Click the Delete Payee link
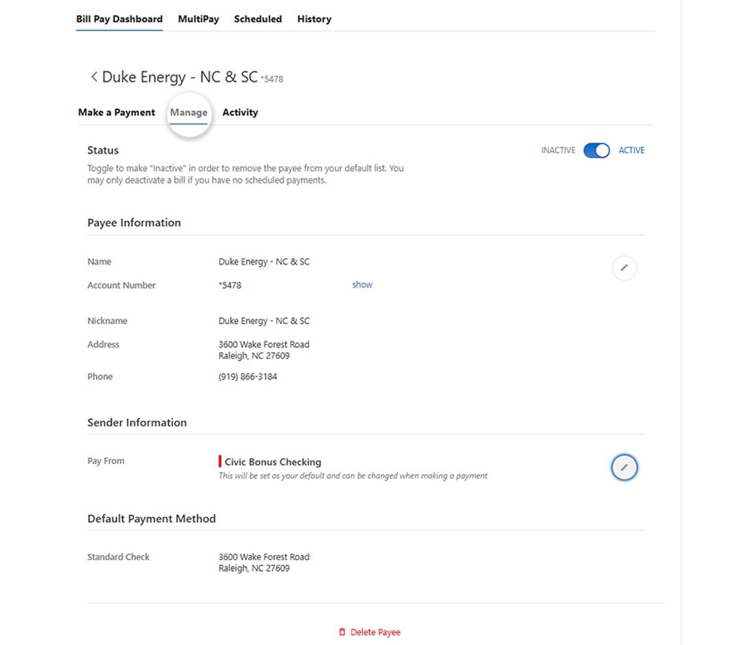 point(375,632)
